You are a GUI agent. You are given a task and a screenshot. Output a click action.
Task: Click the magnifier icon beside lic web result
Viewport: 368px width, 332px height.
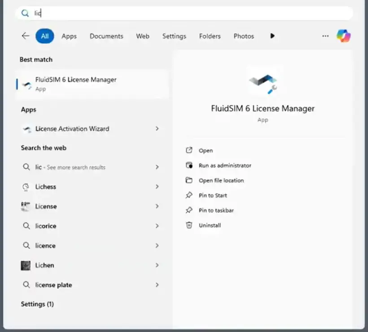click(26, 167)
